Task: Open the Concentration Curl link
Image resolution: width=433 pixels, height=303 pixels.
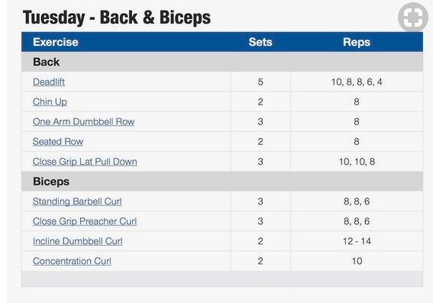Action: coord(72,261)
